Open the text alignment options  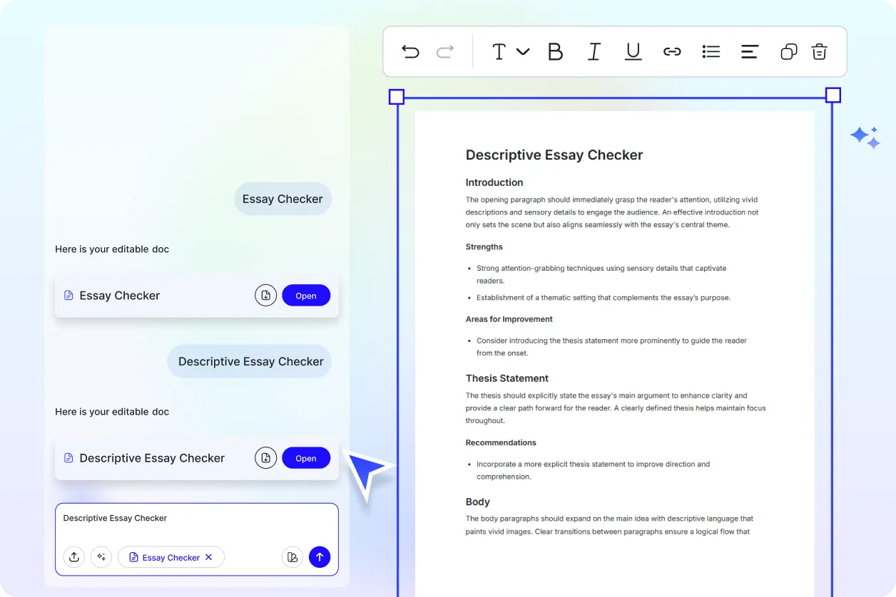tap(749, 51)
